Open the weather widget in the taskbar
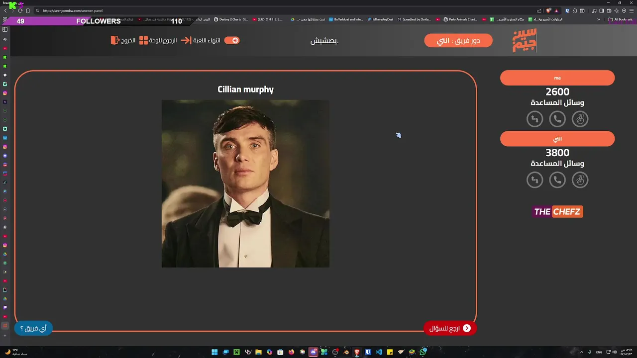 [15, 352]
